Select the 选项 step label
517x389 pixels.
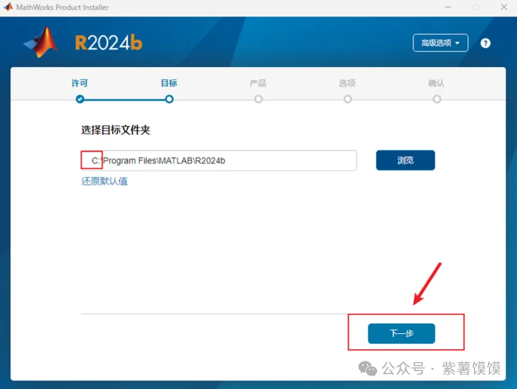pos(347,83)
